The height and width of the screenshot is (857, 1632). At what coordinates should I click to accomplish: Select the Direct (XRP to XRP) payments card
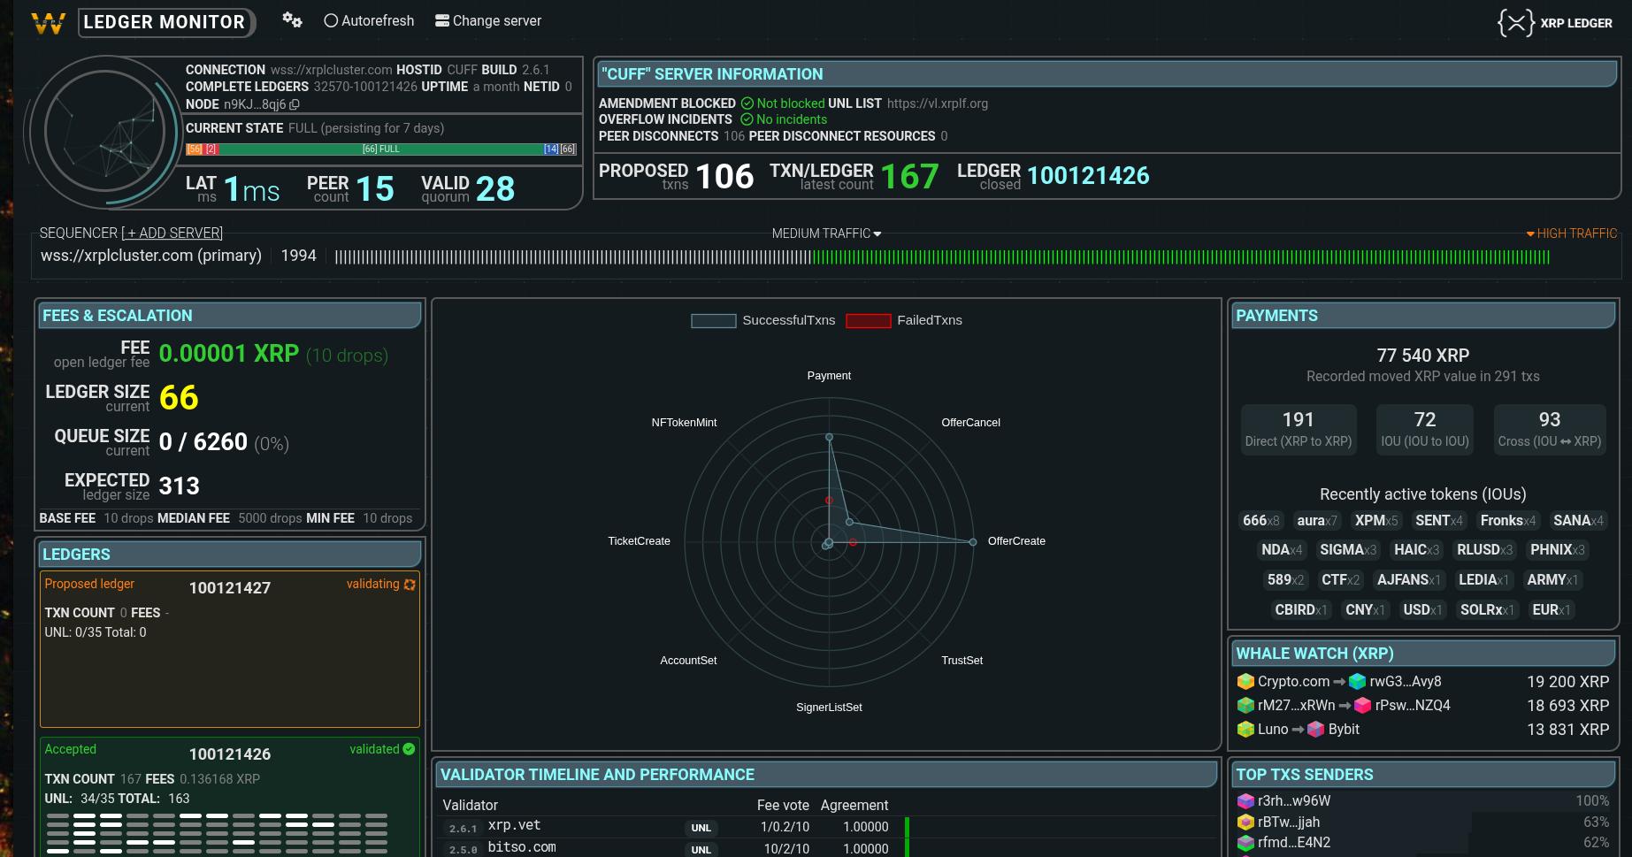pyautogui.click(x=1299, y=429)
